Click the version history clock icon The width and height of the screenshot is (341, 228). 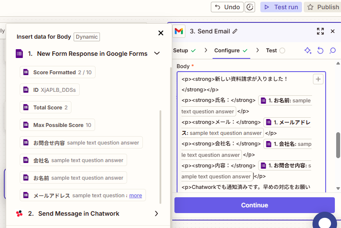[250, 7]
